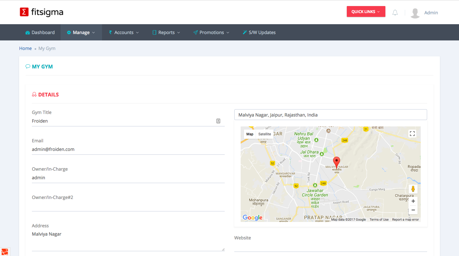The height and width of the screenshot is (256, 459).
Task: Toggle fullscreen view on the map
Action: tap(412, 133)
